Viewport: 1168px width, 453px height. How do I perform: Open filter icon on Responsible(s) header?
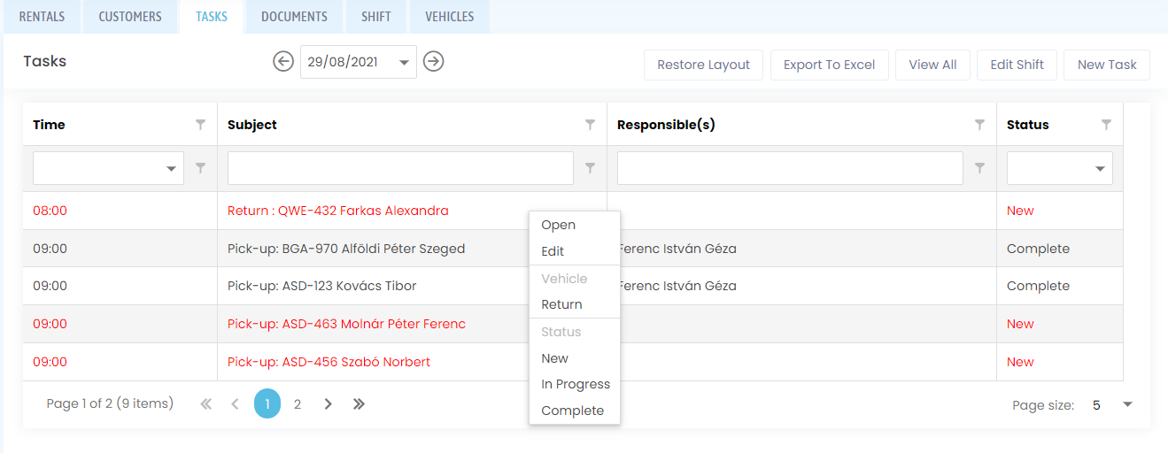[979, 125]
